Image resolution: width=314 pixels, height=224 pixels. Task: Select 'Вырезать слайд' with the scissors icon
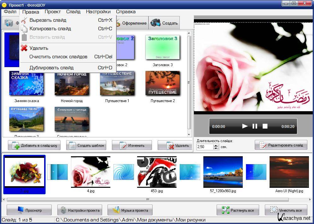coord(48,20)
